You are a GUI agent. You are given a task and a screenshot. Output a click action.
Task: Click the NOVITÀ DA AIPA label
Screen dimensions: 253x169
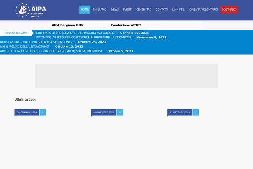click(16, 33)
